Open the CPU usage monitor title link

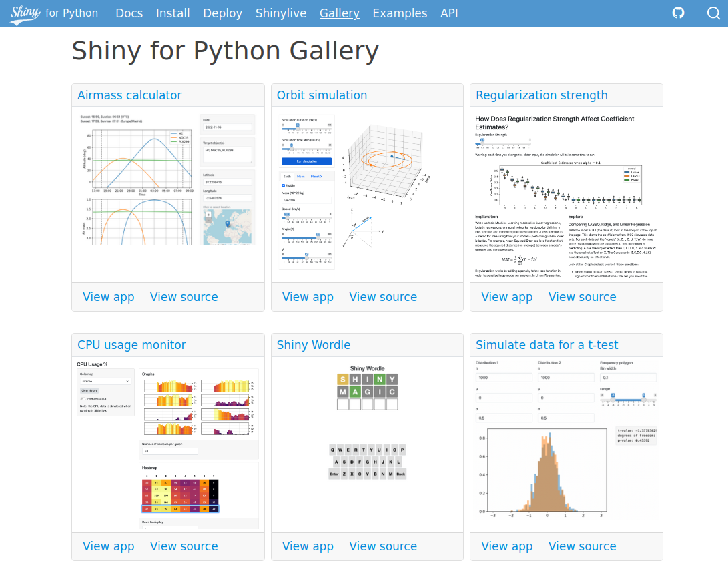pyautogui.click(x=131, y=345)
